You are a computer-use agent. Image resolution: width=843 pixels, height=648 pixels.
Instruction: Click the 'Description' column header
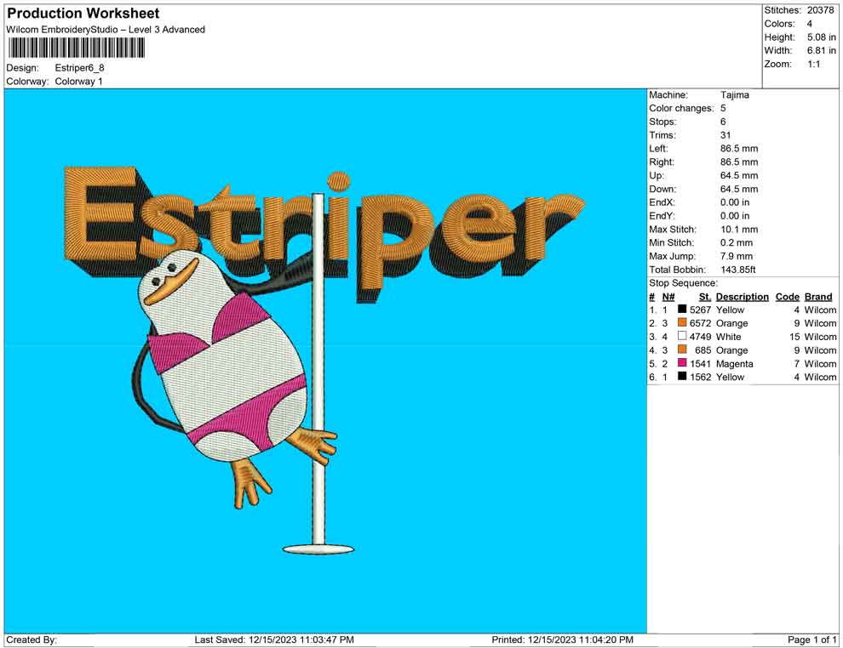[742, 297]
